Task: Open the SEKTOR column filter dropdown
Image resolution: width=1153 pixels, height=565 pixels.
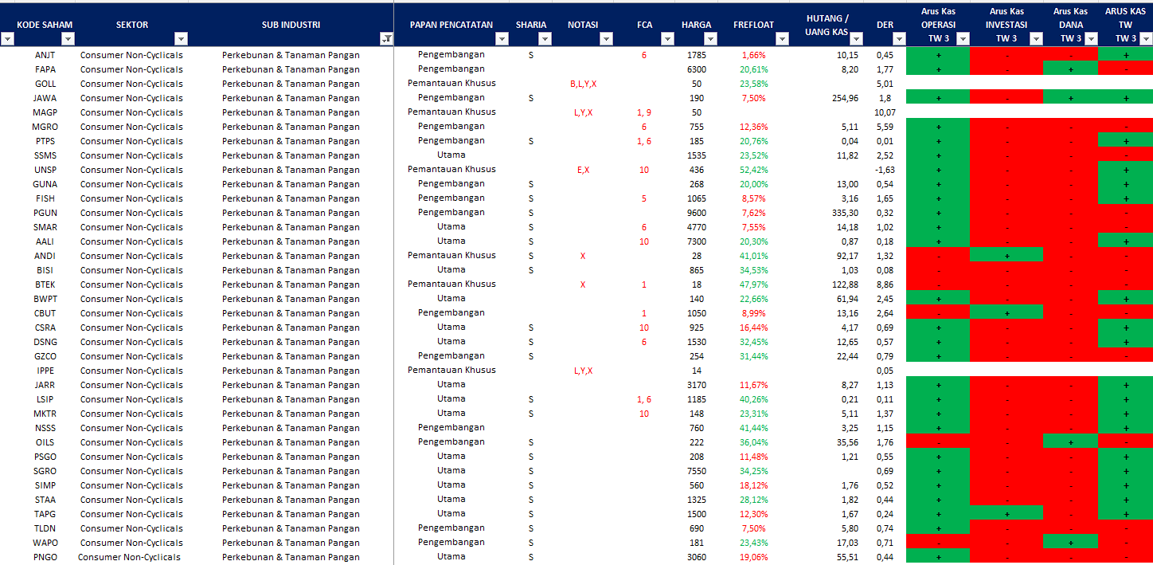Action: pyautogui.click(x=181, y=39)
